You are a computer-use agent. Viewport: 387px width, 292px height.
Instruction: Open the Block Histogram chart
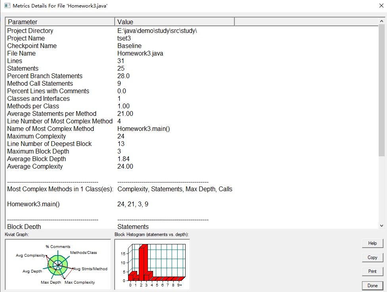click(x=152, y=264)
